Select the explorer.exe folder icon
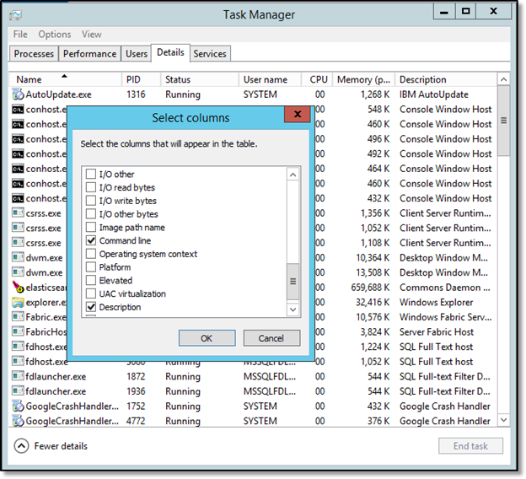Screen dimensions: 526x479 point(18,302)
